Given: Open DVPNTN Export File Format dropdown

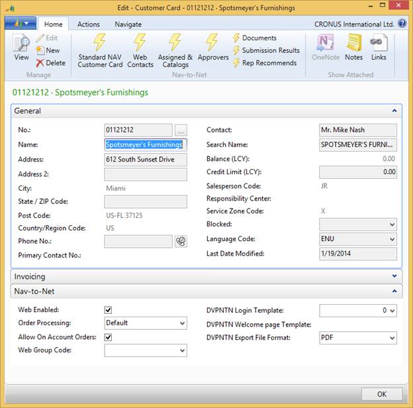Looking at the screenshot, I should [x=358, y=338].
